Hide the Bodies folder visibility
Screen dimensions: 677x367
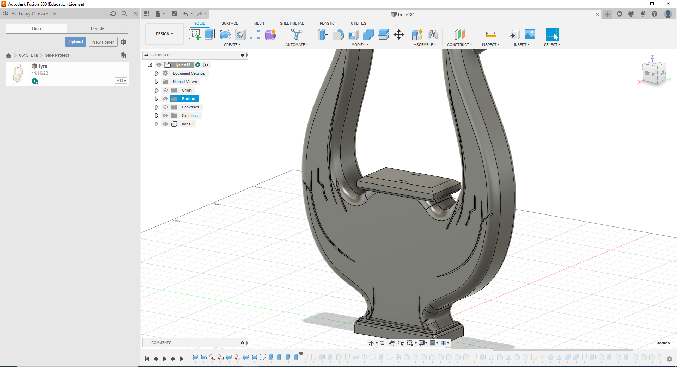(x=165, y=99)
